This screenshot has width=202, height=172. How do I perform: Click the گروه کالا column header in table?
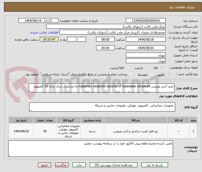tap(68, 120)
